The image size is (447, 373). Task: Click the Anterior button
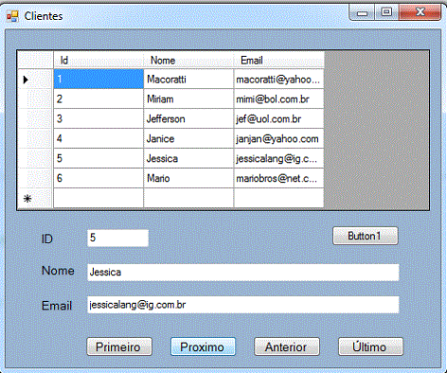(x=287, y=346)
